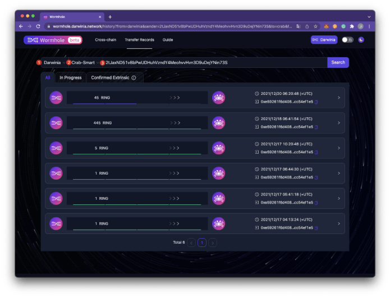Screen dimensions: 390x297
Task: Click the Darwinia network button
Action: pos(324,40)
